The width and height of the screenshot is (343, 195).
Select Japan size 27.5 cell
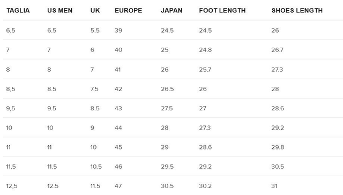coord(167,108)
